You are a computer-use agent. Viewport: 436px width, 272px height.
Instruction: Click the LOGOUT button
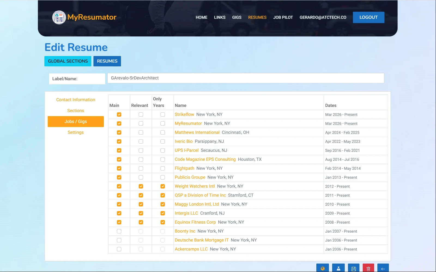(x=368, y=17)
